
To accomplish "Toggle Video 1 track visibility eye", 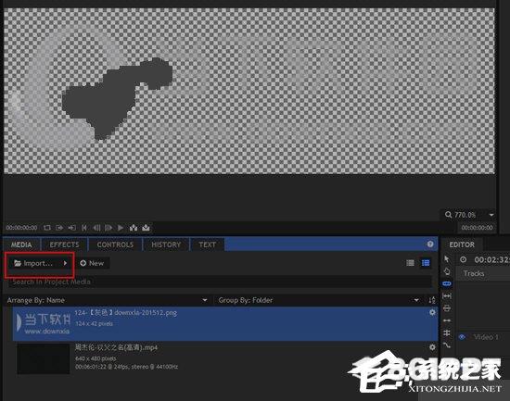I will (462, 337).
